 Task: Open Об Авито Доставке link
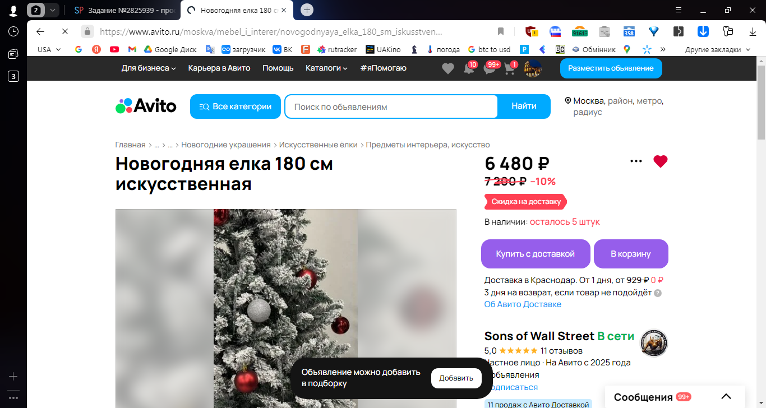click(523, 304)
